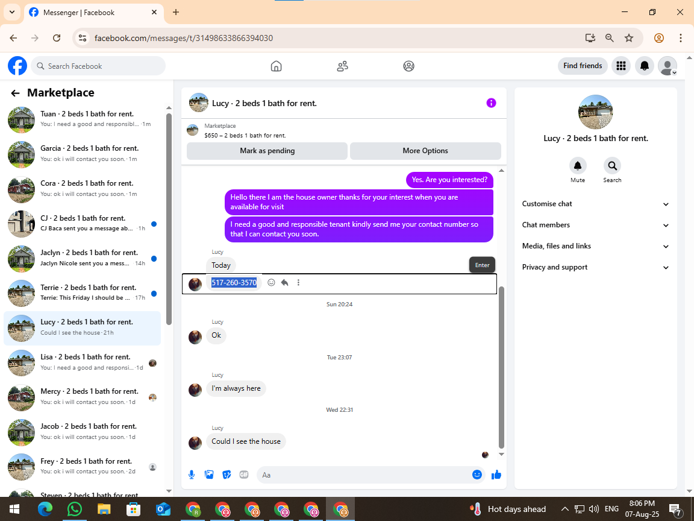Screen dimensions: 694x521
Task: Focus the Search Facebook field
Action: tap(98, 66)
